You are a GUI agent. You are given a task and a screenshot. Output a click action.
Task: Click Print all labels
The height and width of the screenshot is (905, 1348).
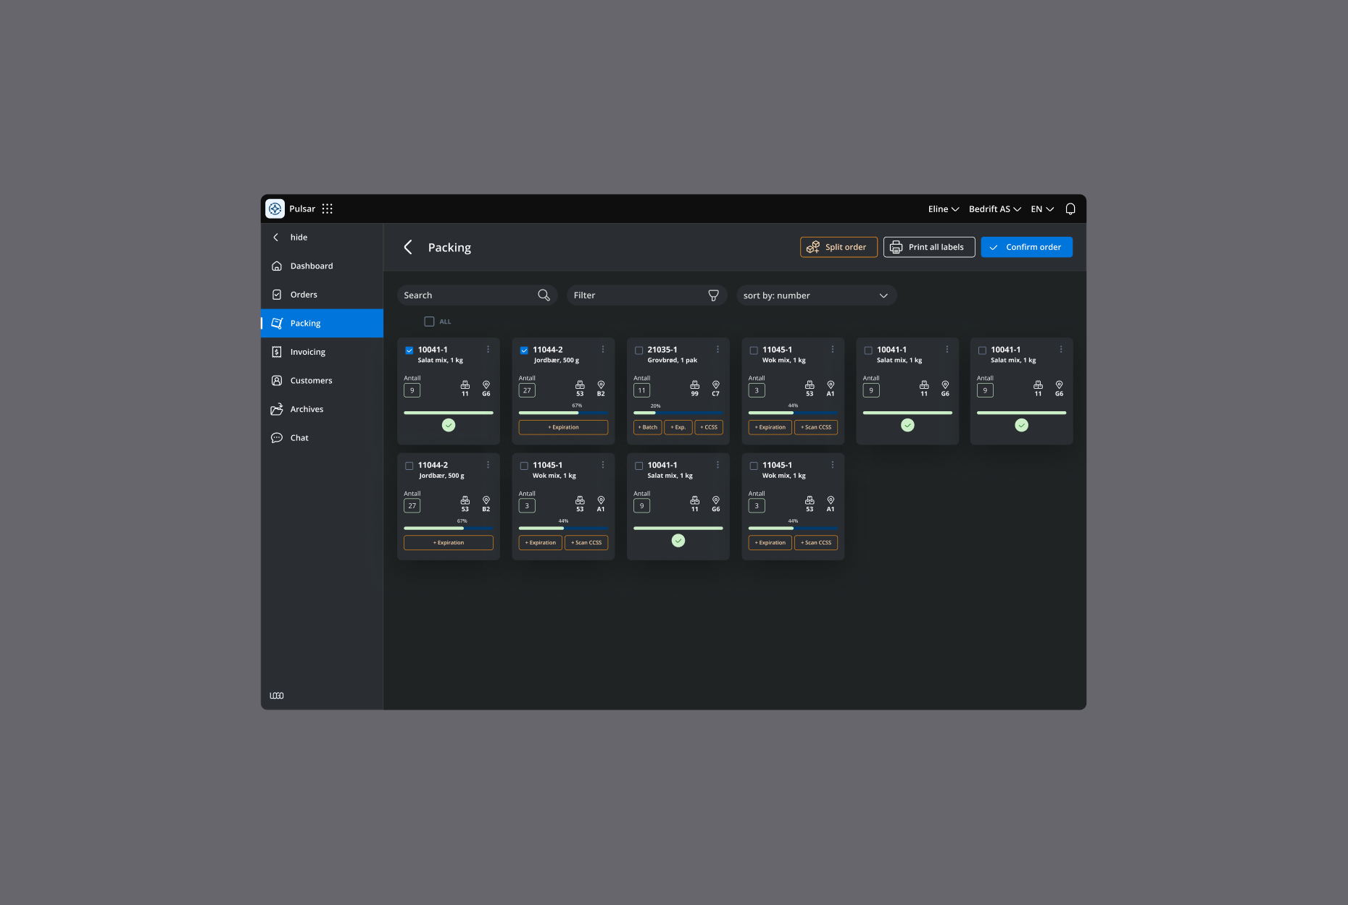click(x=929, y=247)
